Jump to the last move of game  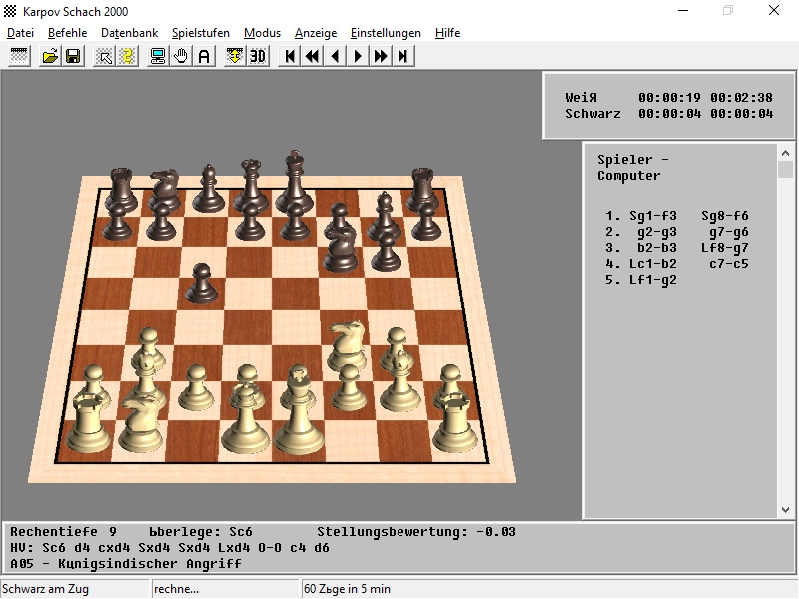[403, 56]
